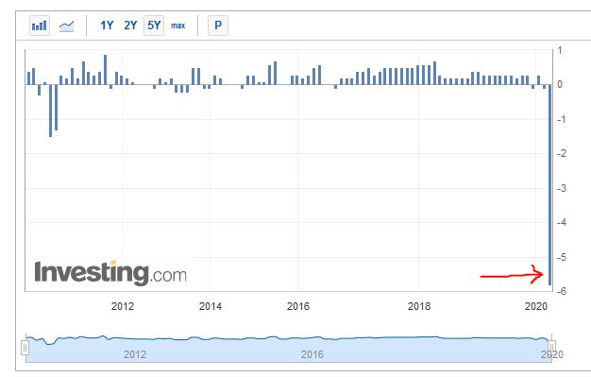Click the 2016 x-axis label on main chart
The image size is (591, 377).
(297, 306)
